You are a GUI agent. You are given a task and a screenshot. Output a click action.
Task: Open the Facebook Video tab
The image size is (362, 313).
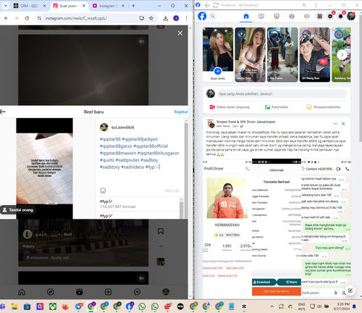(261, 16)
